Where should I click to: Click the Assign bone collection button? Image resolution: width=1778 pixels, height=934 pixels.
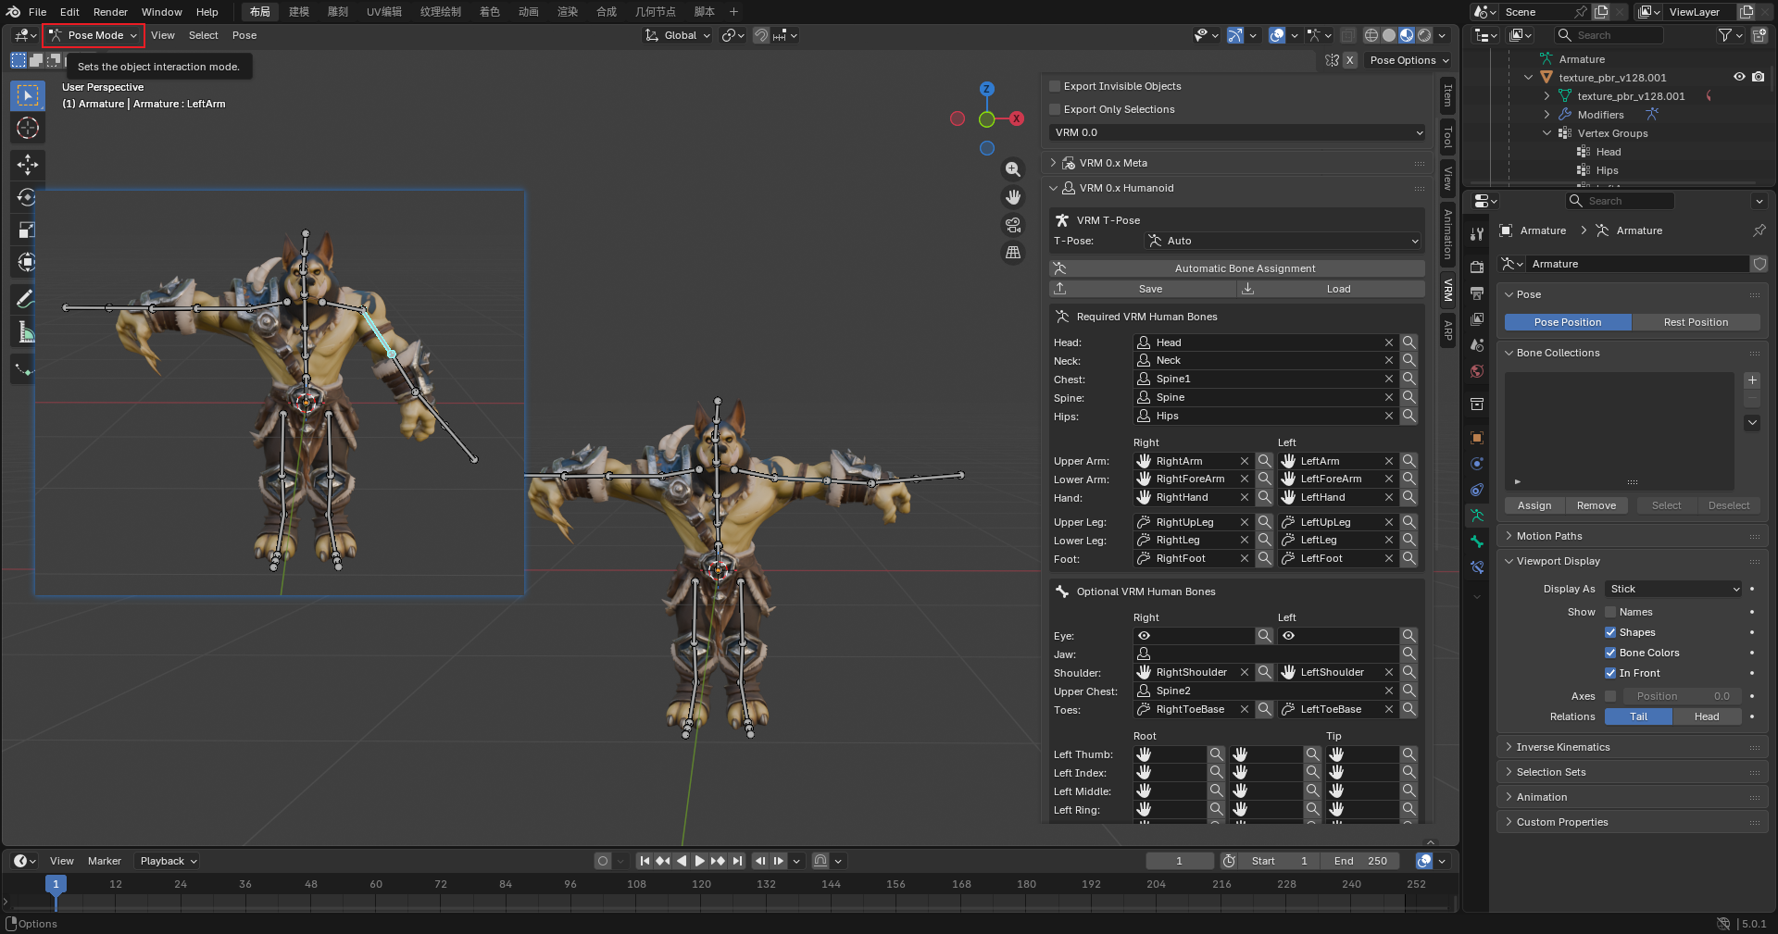1534,505
